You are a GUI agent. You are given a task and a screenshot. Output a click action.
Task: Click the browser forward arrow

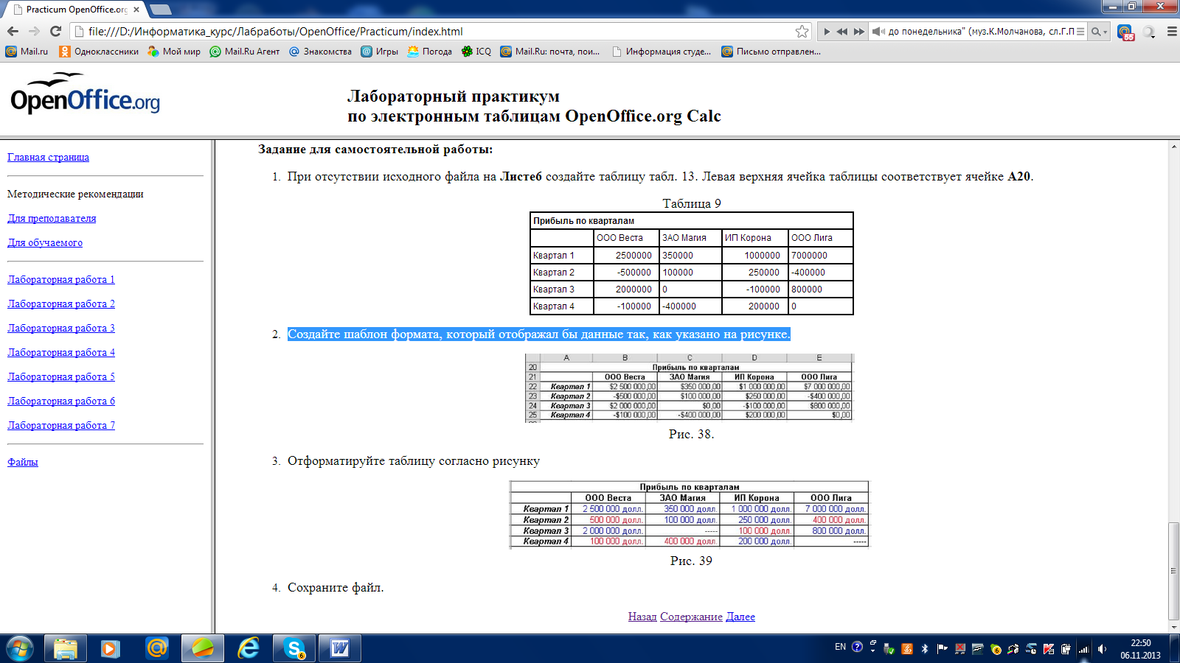(x=34, y=31)
